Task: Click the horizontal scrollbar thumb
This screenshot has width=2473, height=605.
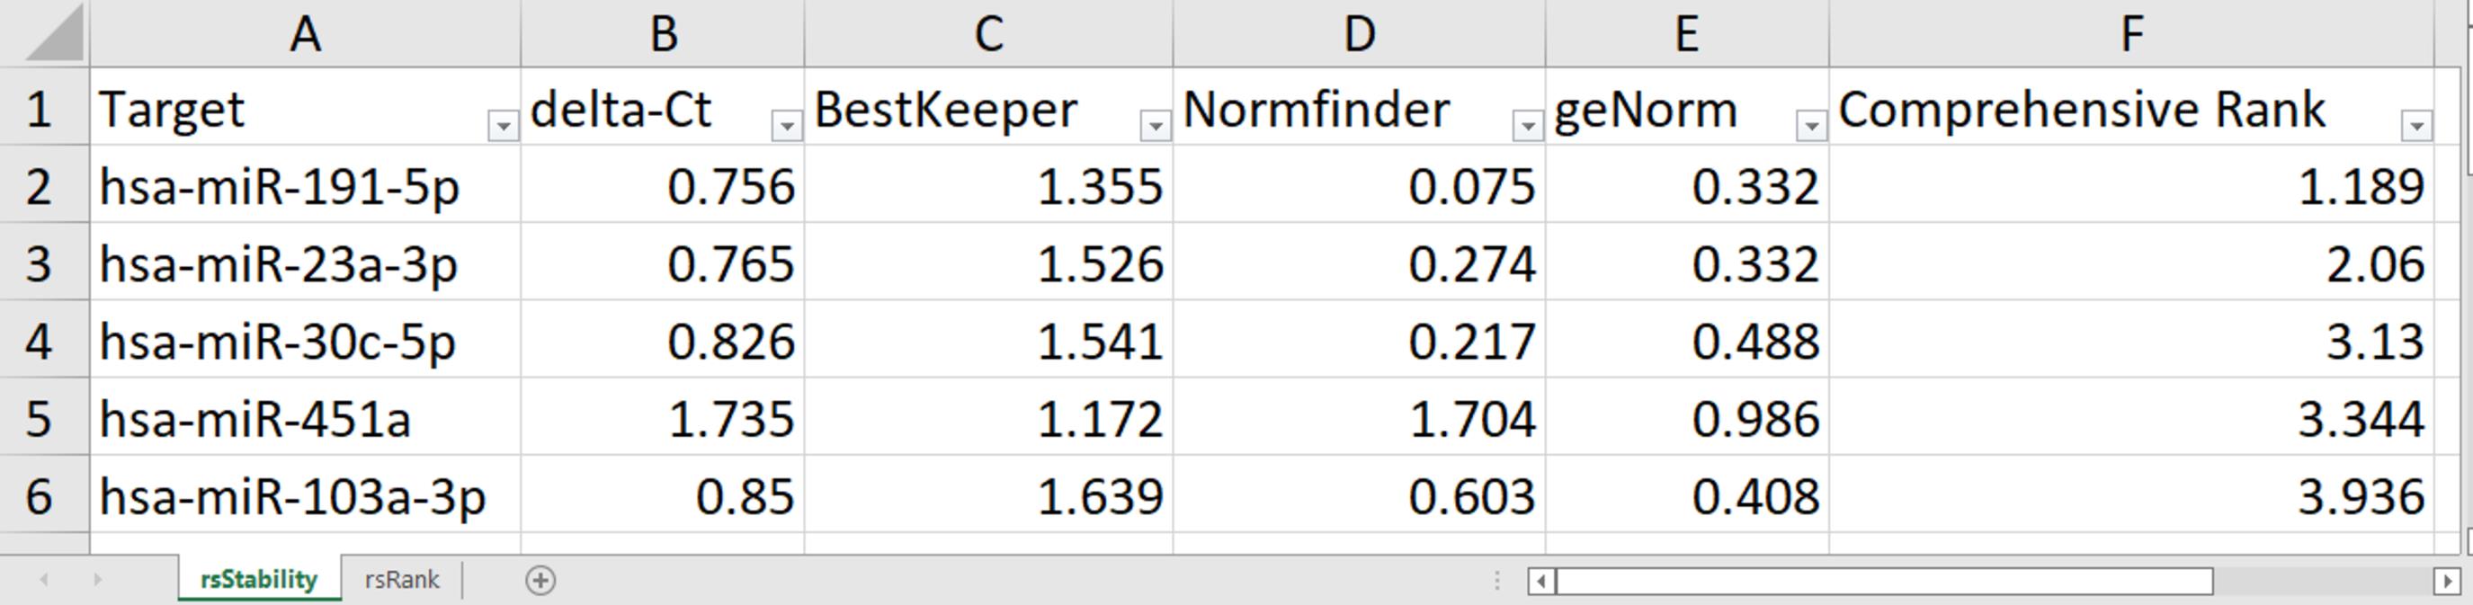Action: (1885, 581)
